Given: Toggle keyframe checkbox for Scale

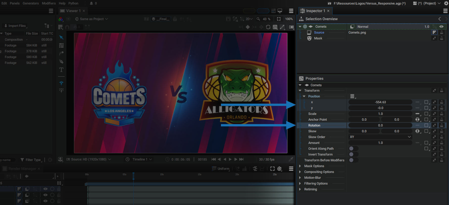Looking at the screenshot, I should 426,114.
